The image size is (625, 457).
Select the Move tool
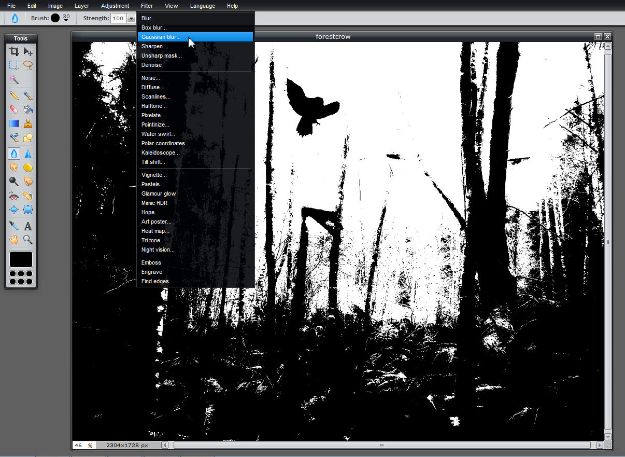pos(28,51)
